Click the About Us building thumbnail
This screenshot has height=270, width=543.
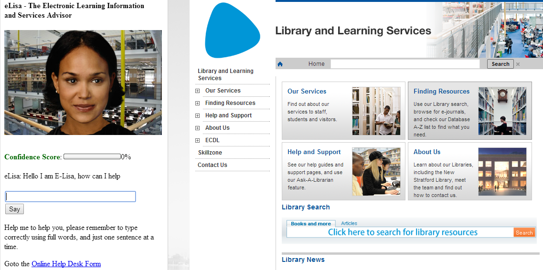(x=502, y=171)
